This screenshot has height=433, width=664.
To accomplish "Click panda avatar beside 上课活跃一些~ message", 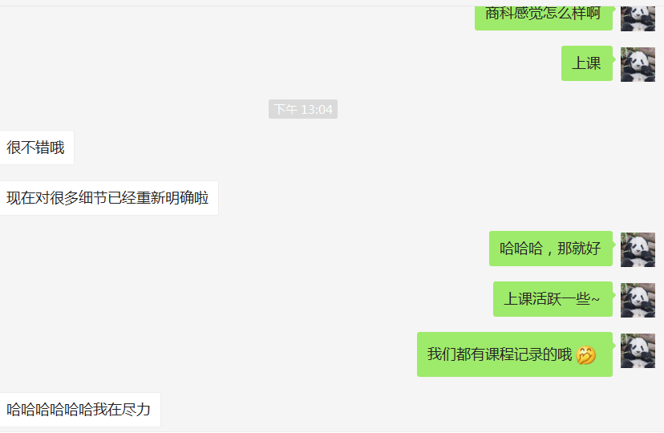I will tap(638, 300).
